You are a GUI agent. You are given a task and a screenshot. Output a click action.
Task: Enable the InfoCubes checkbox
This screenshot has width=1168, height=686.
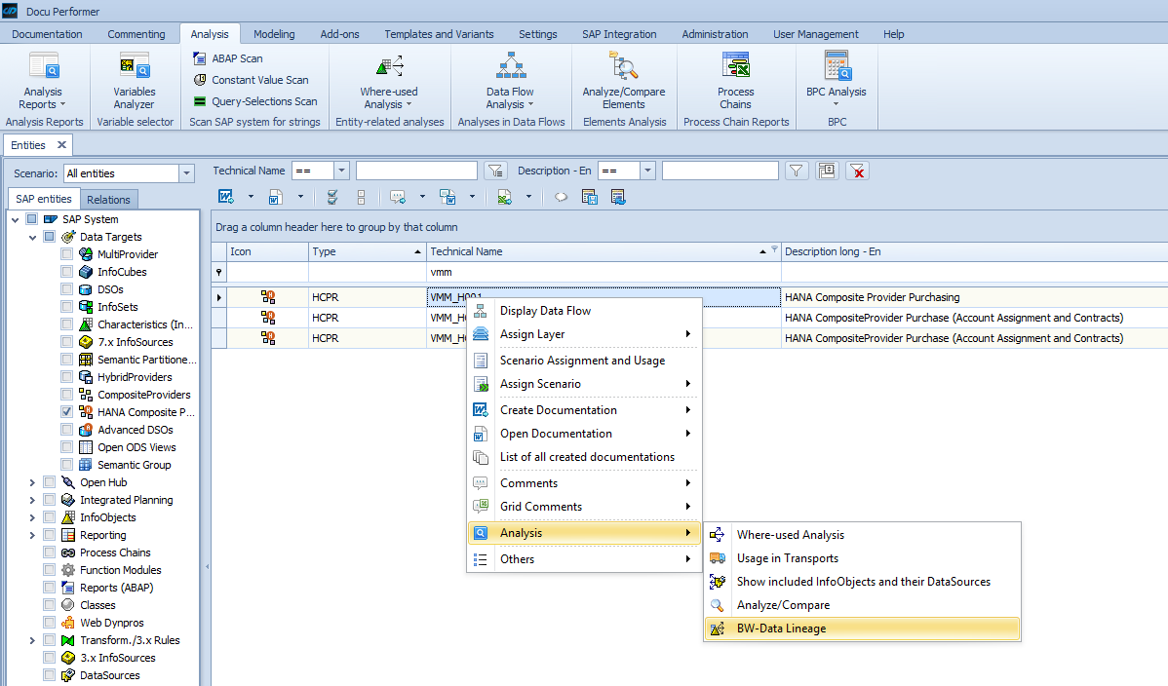pyautogui.click(x=66, y=271)
